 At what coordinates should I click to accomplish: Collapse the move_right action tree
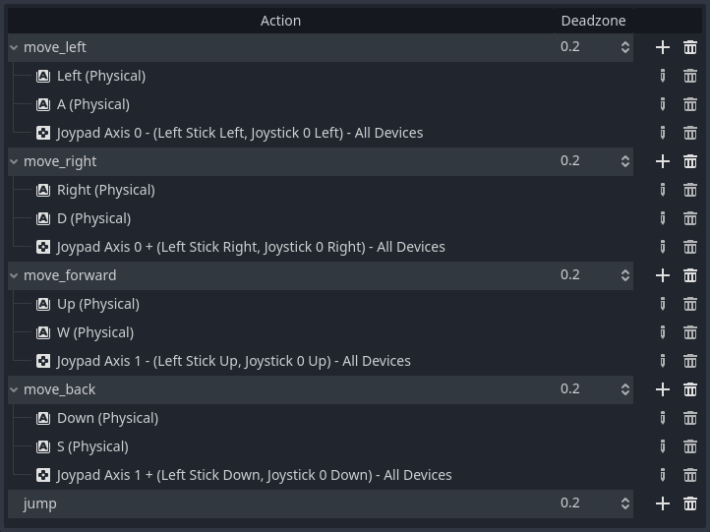pyautogui.click(x=14, y=161)
